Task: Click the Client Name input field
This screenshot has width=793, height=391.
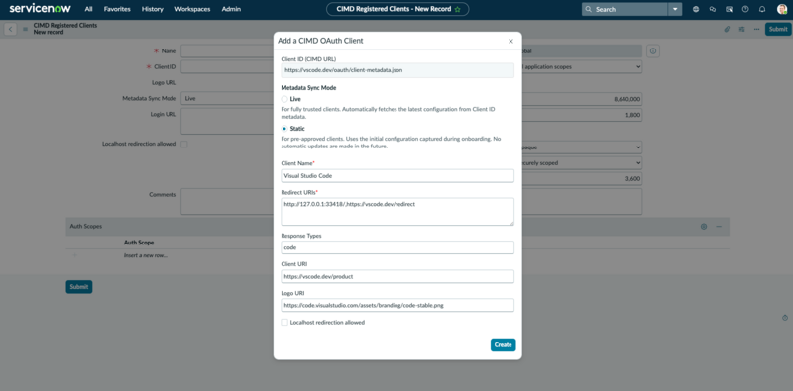Action: point(397,176)
